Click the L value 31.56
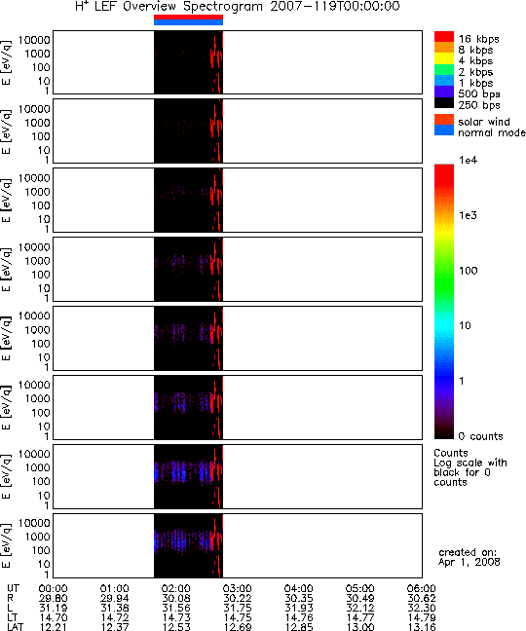 (x=176, y=608)
